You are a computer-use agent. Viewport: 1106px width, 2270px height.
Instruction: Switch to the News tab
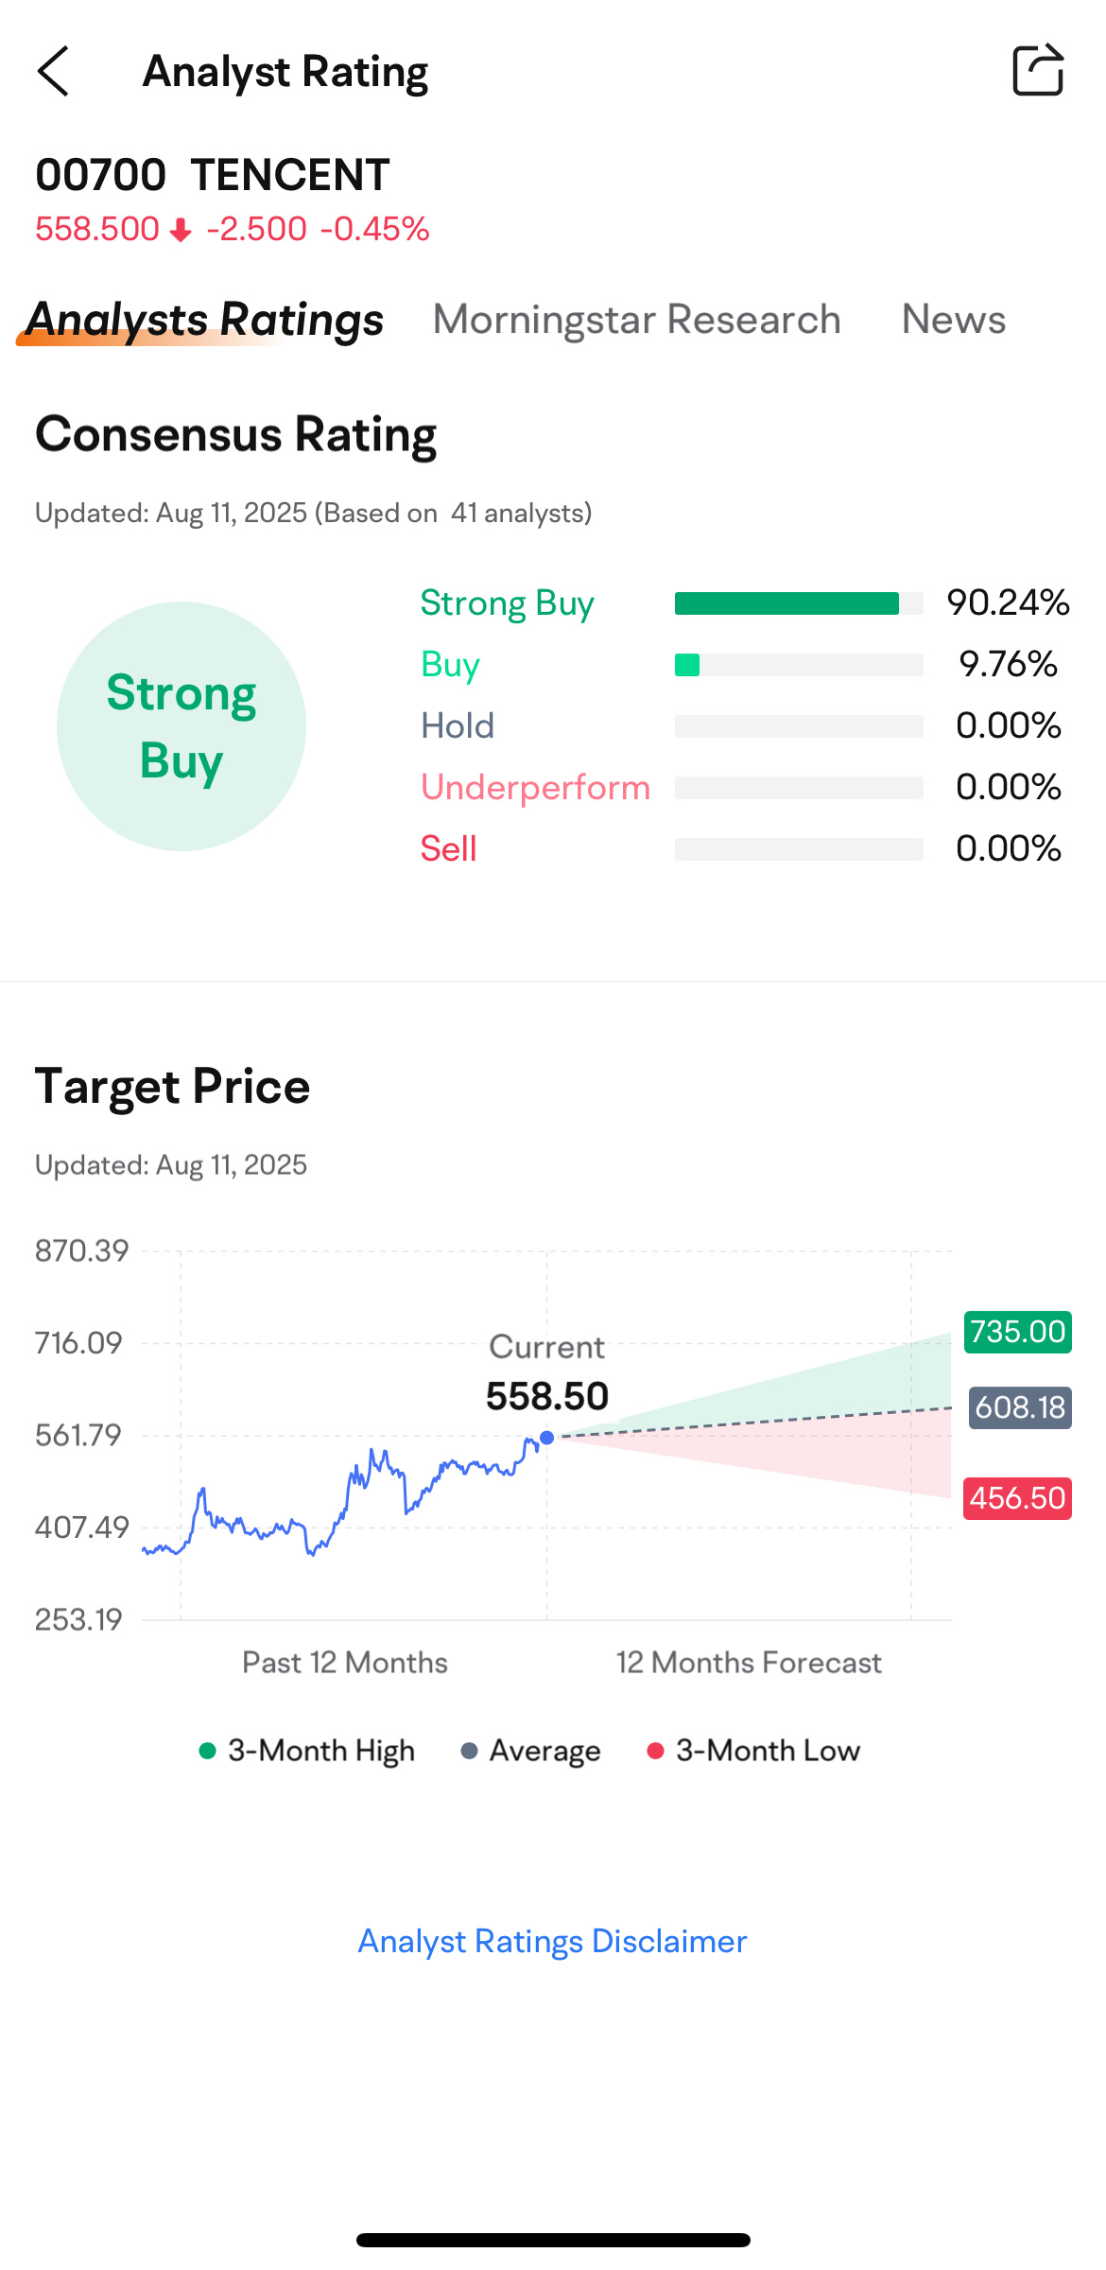click(x=954, y=320)
